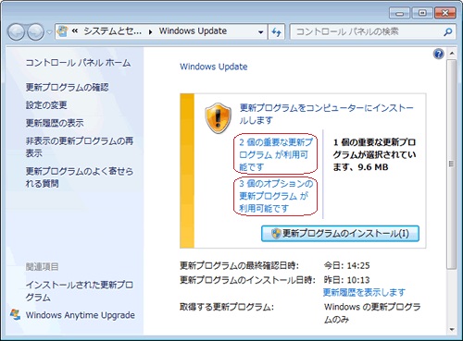
Task: Click the Back navigation arrow
Action: click(x=16, y=32)
